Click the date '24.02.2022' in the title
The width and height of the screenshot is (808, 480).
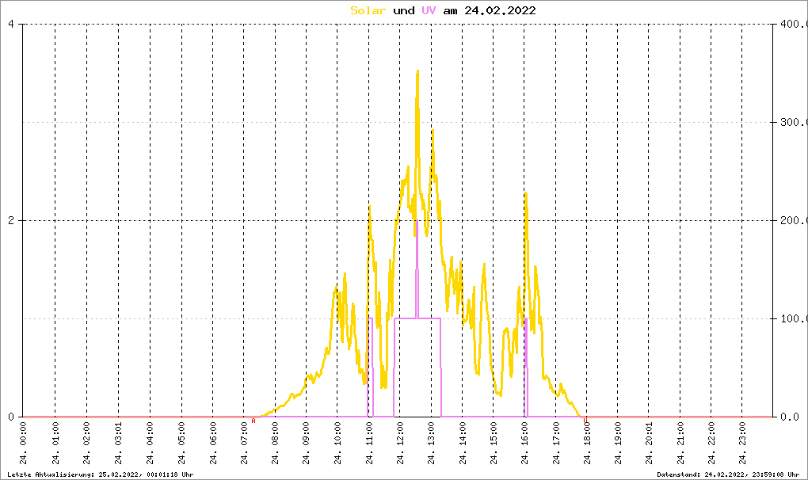500,10
